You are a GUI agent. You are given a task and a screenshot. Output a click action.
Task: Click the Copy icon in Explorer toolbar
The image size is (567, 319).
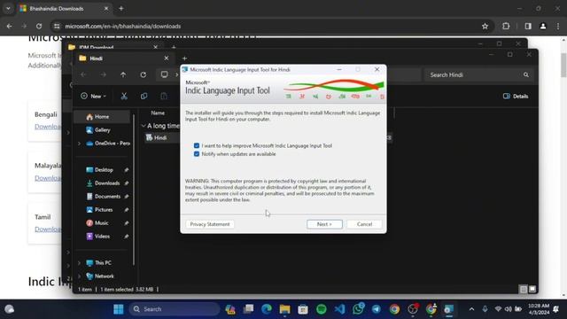[x=144, y=97]
